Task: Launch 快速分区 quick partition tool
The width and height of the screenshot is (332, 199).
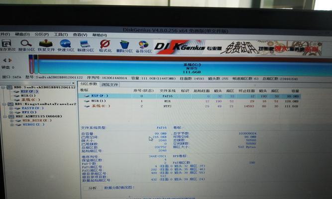Action: click(65, 44)
